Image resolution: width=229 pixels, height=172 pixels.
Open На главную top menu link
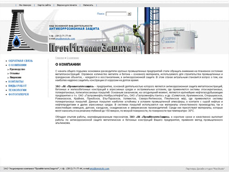[25, 5]
